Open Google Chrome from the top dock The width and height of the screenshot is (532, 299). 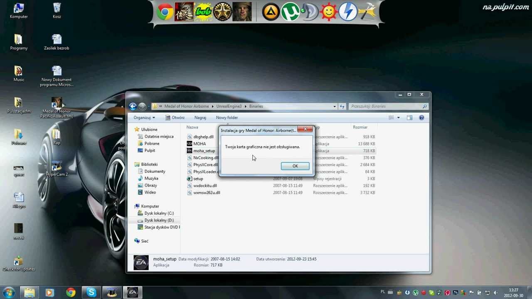pos(165,12)
